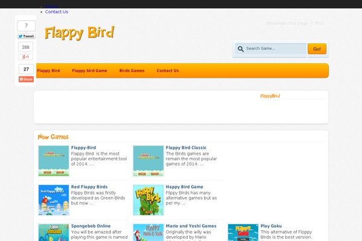
Task: Open the Birds Games menu item
Action: point(132,70)
